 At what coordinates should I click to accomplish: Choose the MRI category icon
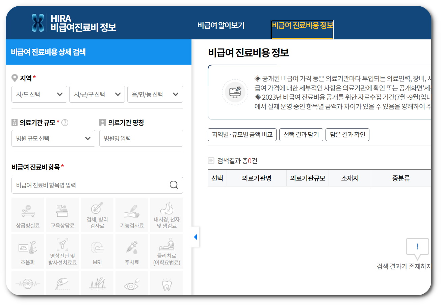click(x=97, y=251)
